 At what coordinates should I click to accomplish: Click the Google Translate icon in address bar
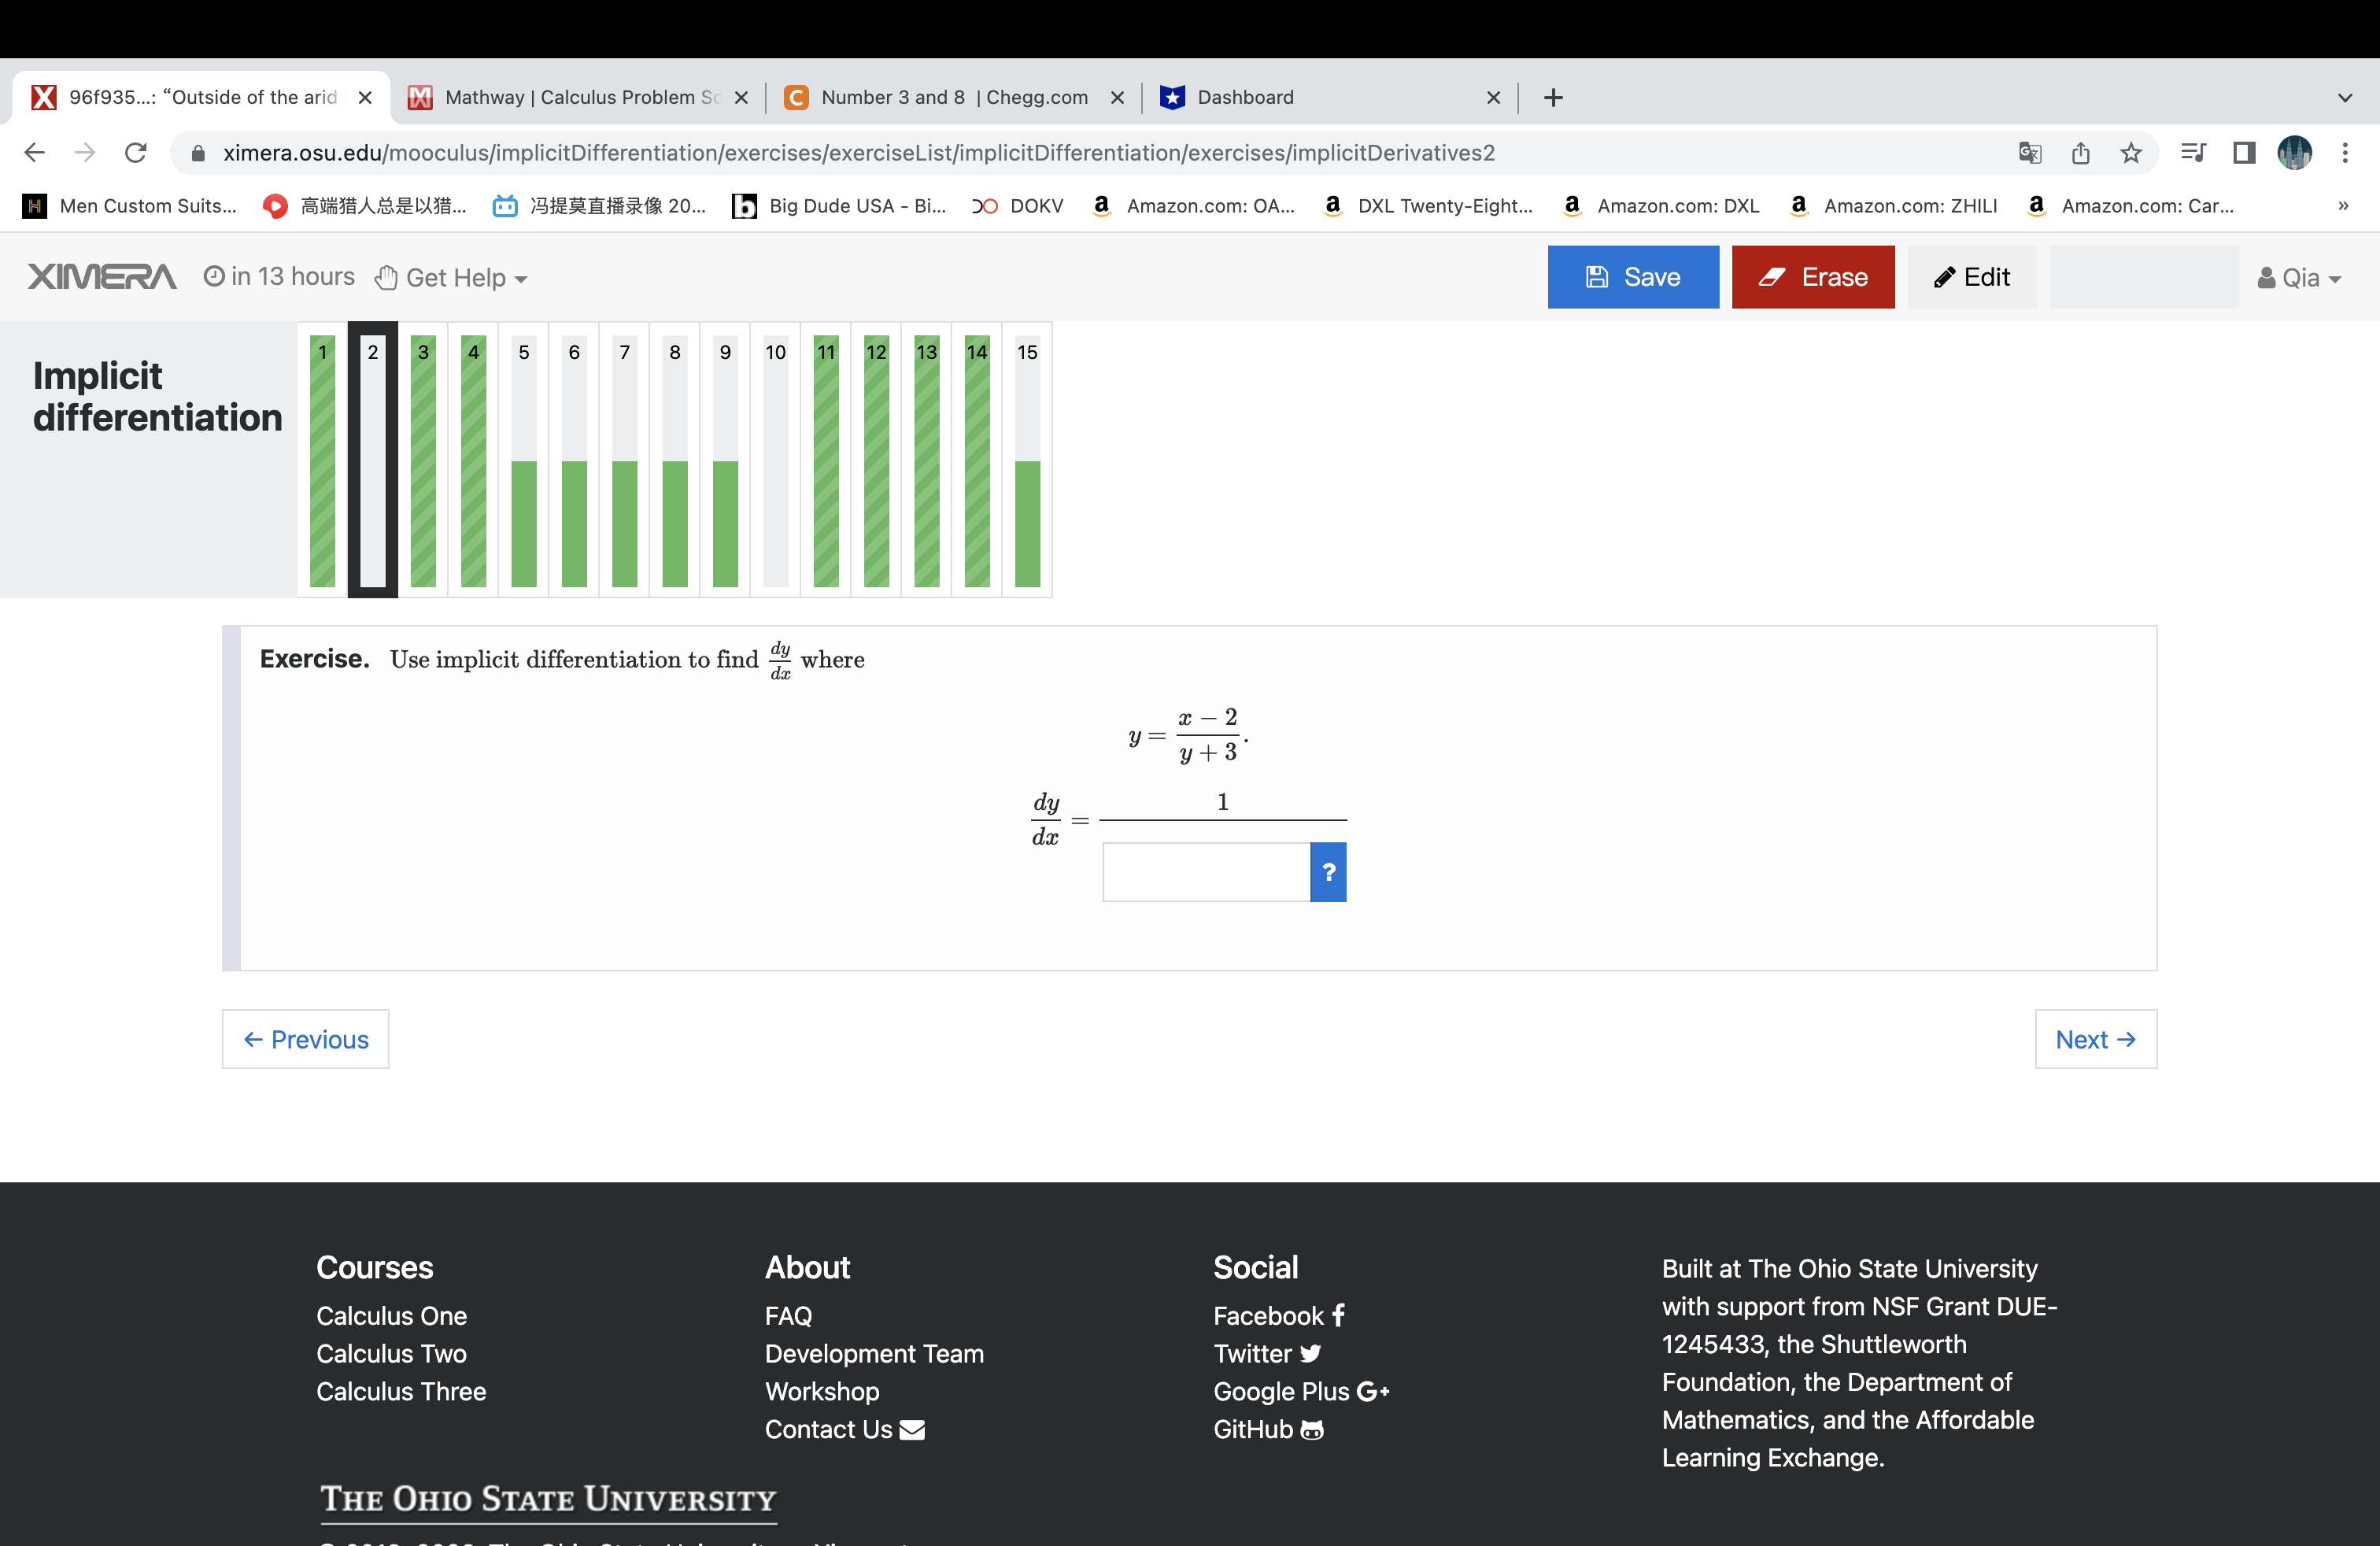(2029, 153)
